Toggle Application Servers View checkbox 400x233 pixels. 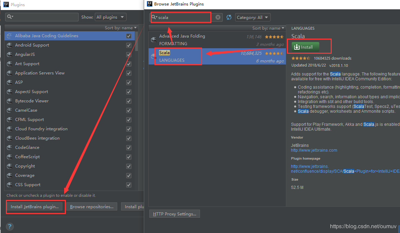(129, 73)
